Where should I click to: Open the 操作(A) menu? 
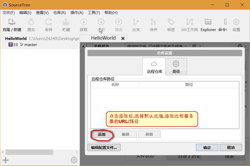tap(77, 13)
